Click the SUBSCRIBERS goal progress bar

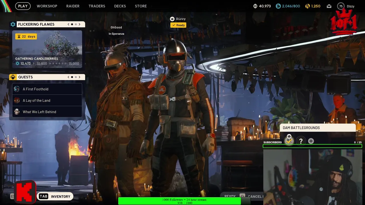click(313, 146)
